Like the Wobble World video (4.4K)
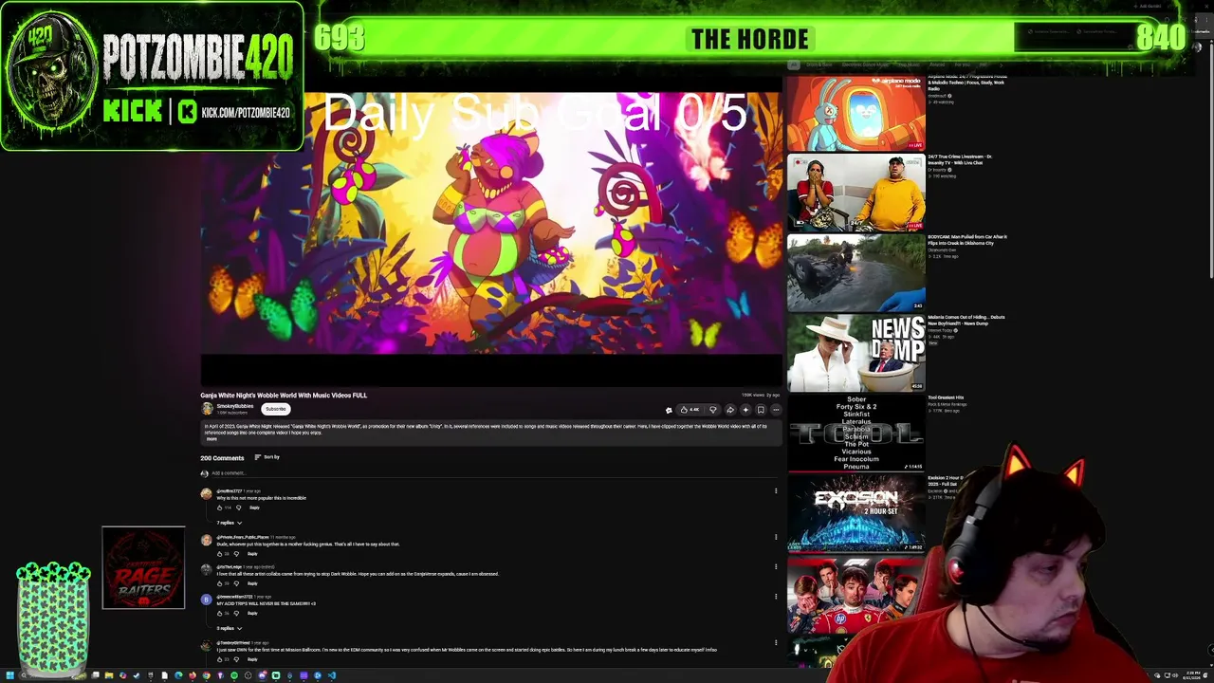The height and width of the screenshot is (683, 1214). point(690,410)
